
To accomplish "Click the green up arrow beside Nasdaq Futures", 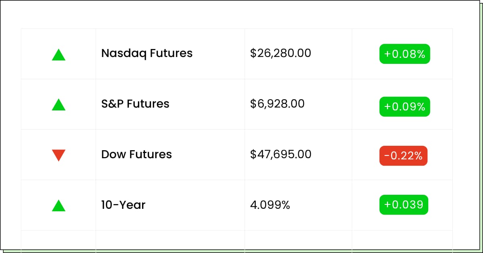I will pyautogui.click(x=59, y=55).
